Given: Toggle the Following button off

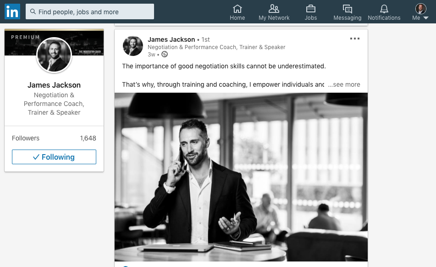Looking at the screenshot, I should 54,157.
